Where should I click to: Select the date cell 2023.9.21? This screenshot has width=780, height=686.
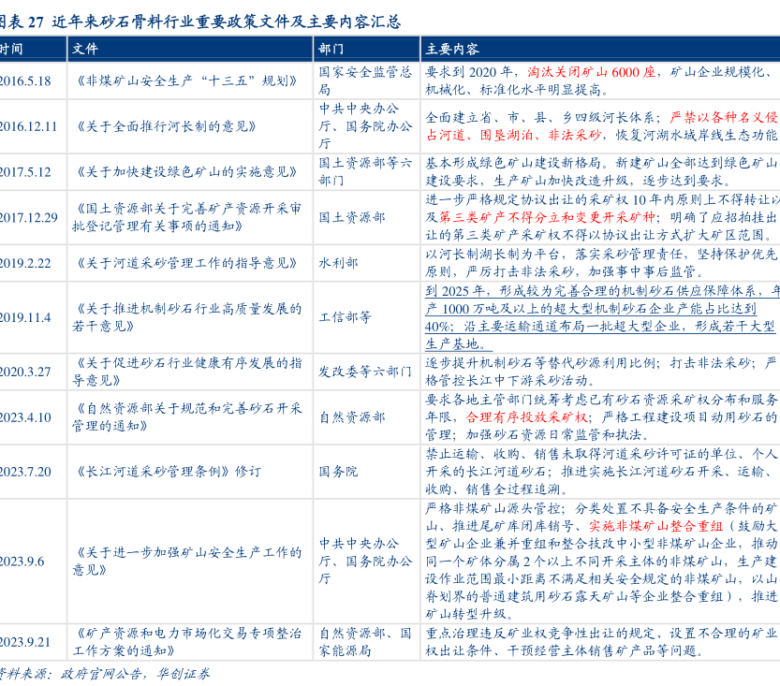pyautogui.click(x=25, y=641)
